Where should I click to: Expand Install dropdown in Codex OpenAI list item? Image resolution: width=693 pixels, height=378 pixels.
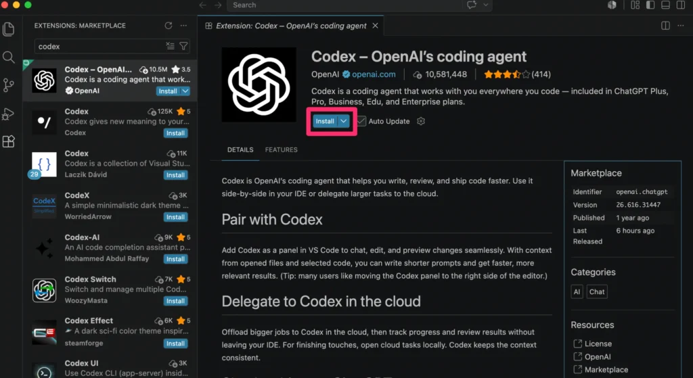[185, 91]
